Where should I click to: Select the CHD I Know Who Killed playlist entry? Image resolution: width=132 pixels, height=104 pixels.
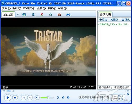[114, 24]
